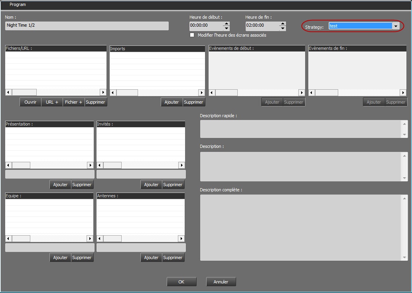Click into the Nom text field
The height and width of the screenshot is (293, 412).
tap(87, 26)
